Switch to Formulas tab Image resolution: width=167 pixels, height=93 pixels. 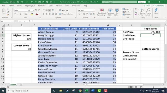point(42,6)
